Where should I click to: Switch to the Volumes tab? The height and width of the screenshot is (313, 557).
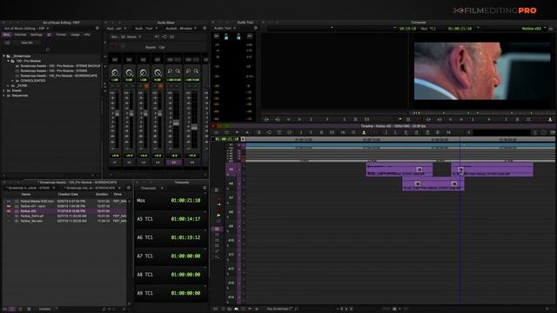point(20,35)
